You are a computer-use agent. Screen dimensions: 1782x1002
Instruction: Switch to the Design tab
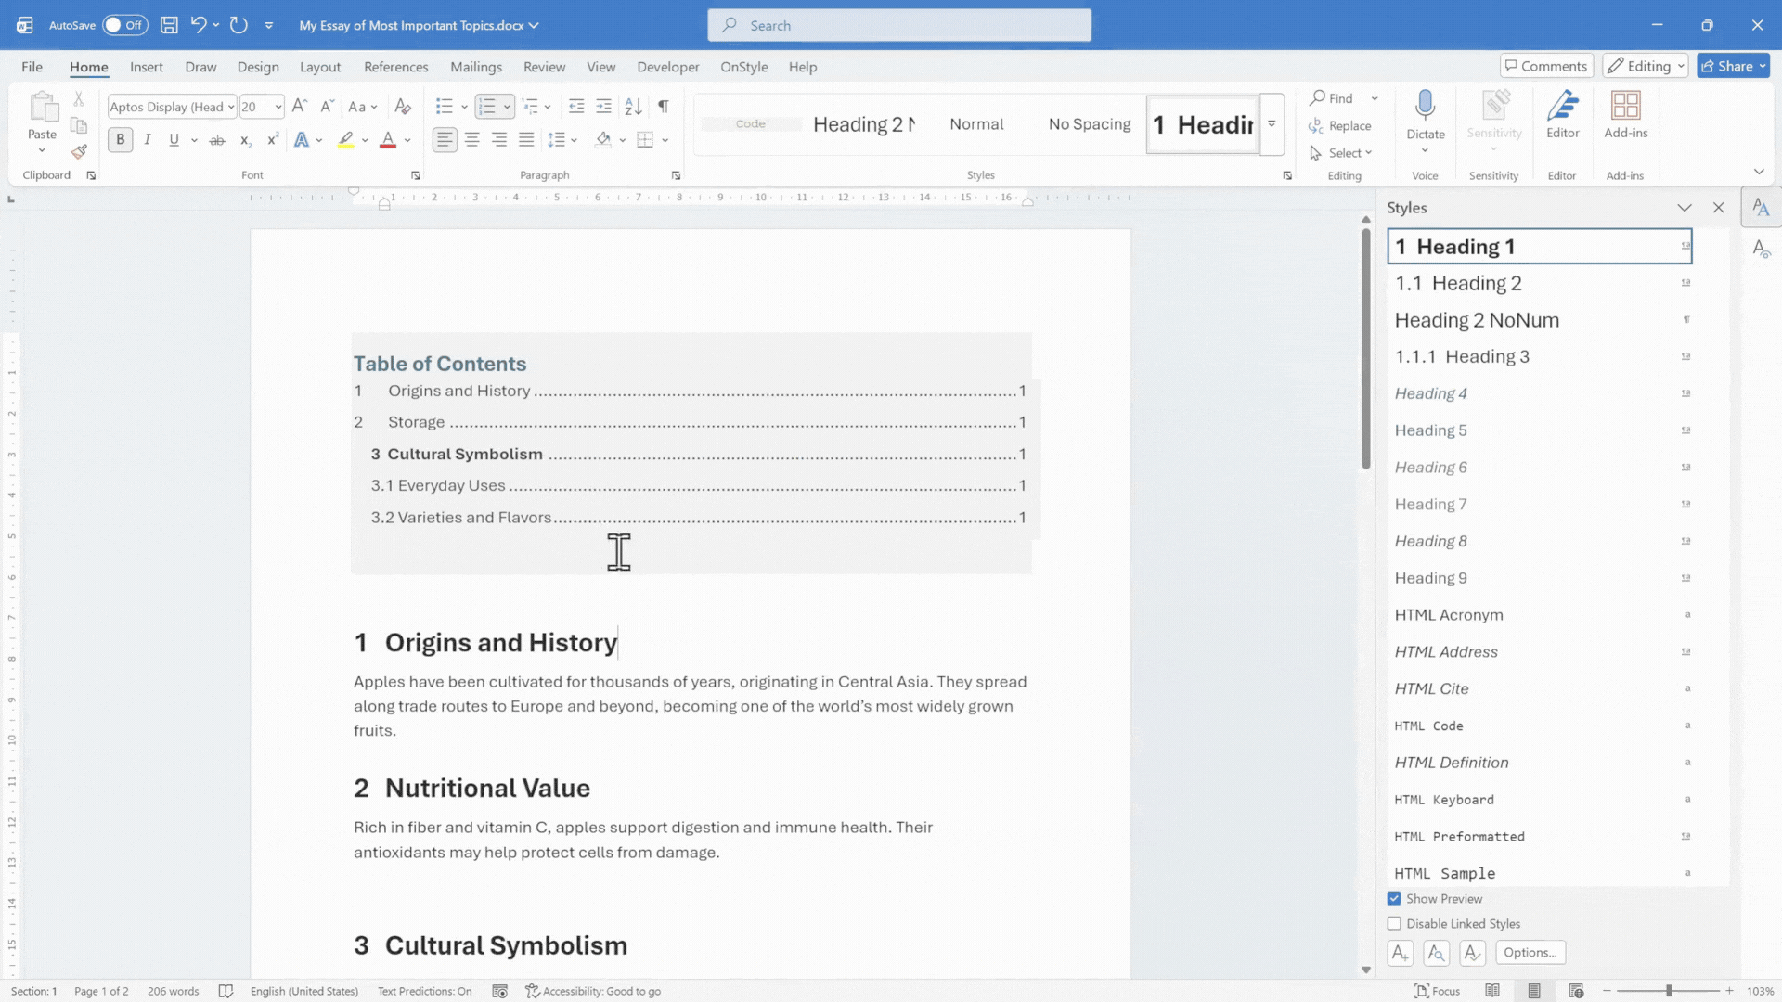[257, 67]
